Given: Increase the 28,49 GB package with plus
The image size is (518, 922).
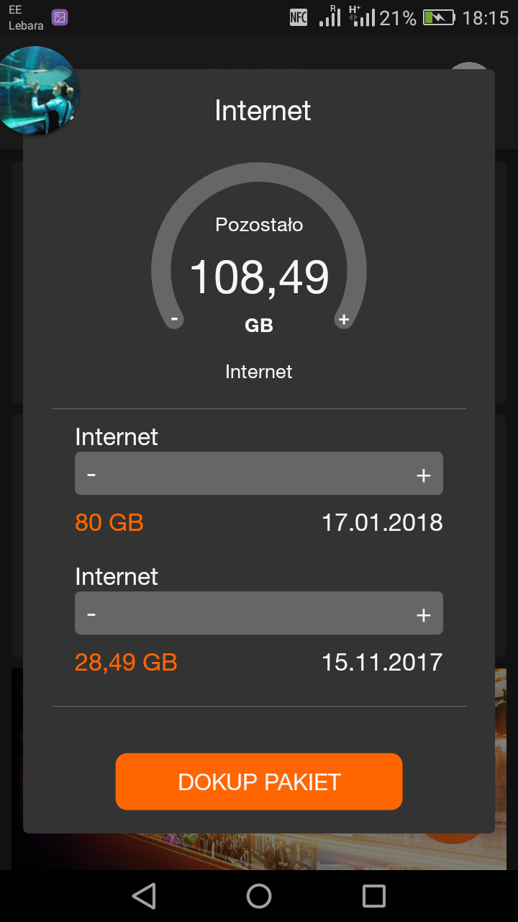Looking at the screenshot, I should point(423,613).
